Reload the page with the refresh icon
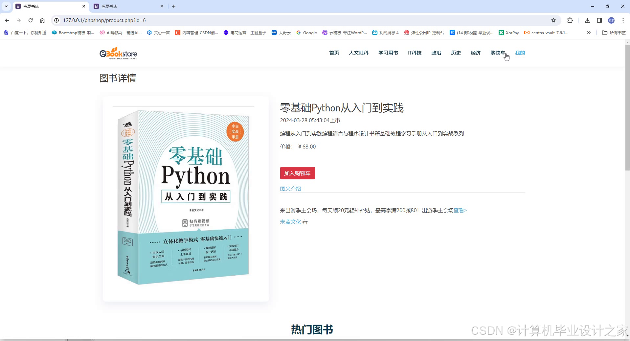The width and height of the screenshot is (630, 341). click(31, 20)
